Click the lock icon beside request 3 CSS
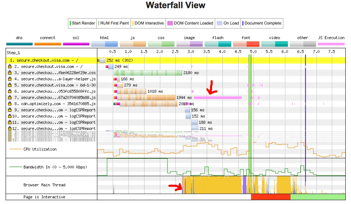This screenshot has width=351, height=204. click(x=10, y=73)
